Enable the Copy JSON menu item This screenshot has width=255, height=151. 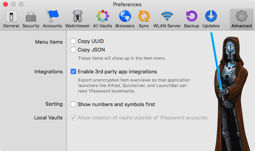point(73,50)
